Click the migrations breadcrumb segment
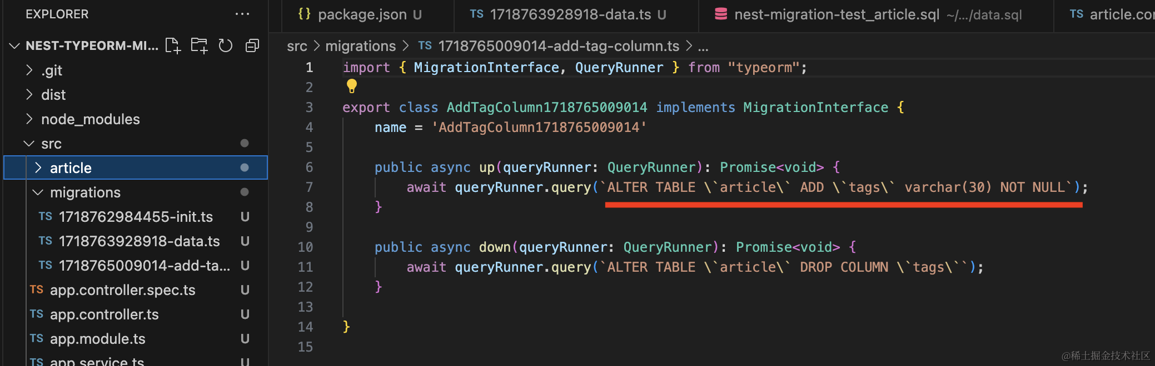The width and height of the screenshot is (1155, 366). point(360,46)
